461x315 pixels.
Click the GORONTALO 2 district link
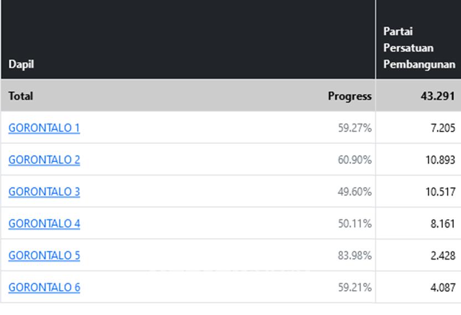(44, 160)
